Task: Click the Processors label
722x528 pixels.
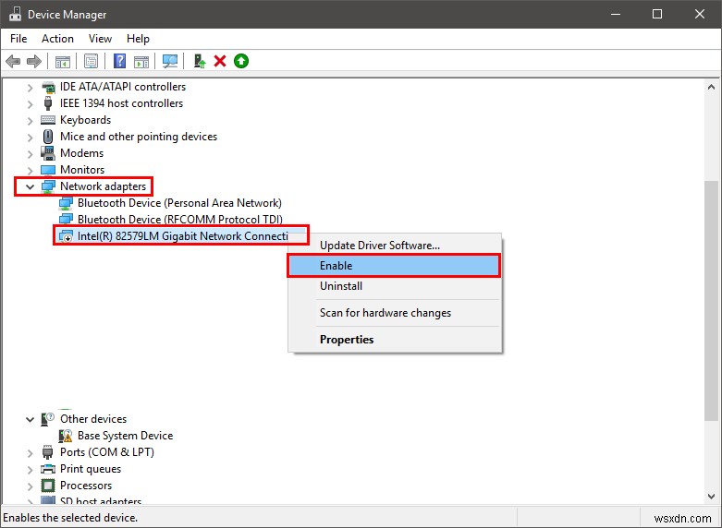Action: pos(86,486)
